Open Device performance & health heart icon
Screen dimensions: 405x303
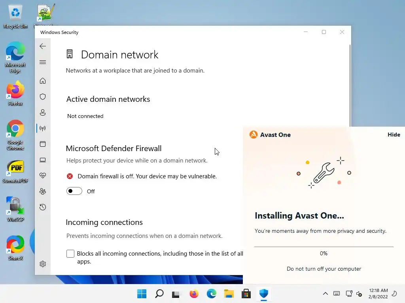(43, 176)
